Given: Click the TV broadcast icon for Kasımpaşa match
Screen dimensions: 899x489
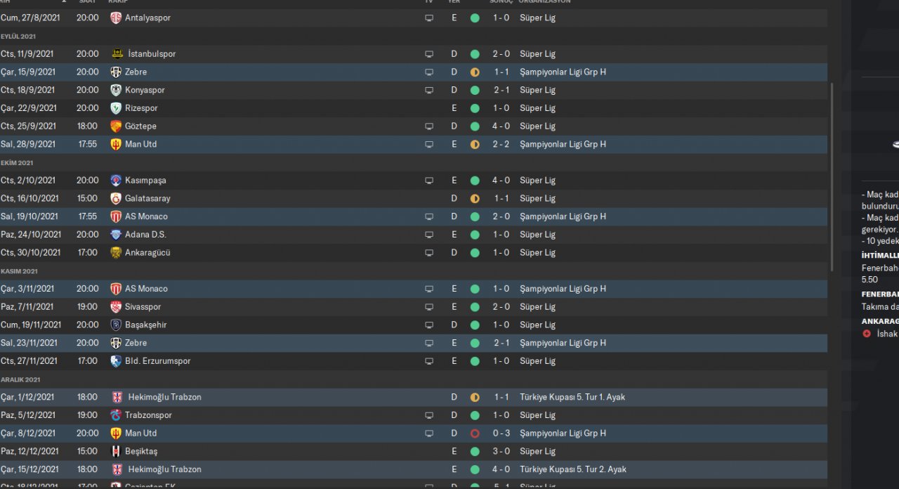Looking at the screenshot, I should point(429,181).
